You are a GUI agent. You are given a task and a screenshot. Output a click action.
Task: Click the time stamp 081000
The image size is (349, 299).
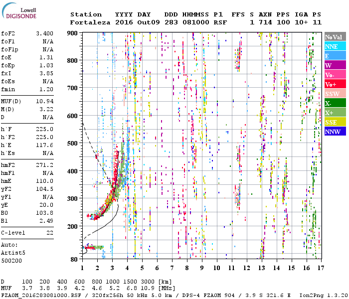(x=196, y=22)
